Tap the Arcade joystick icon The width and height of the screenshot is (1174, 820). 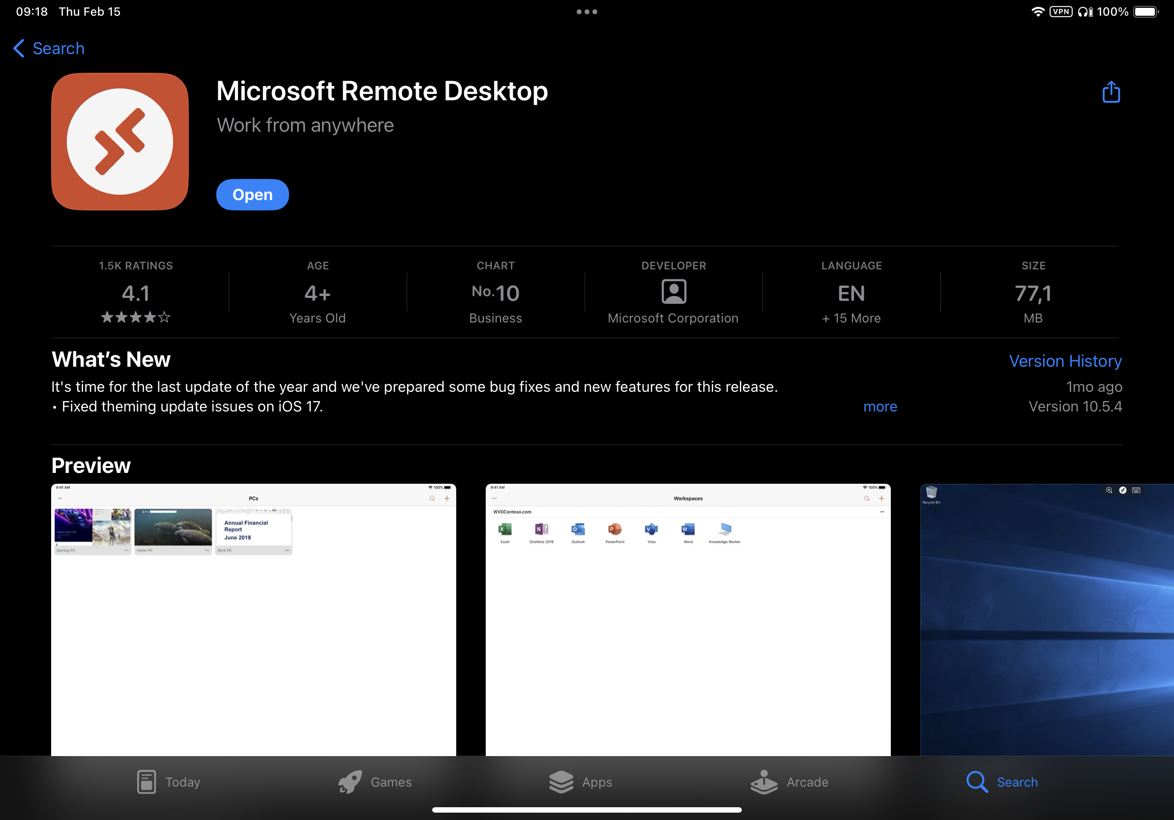(763, 782)
